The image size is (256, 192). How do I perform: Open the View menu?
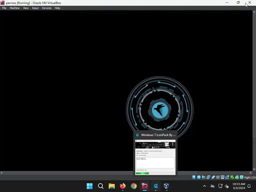[x=26, y=8]
